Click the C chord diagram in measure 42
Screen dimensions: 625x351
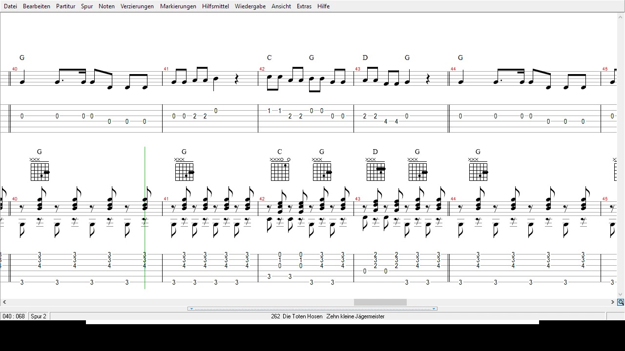pyautogui.click(x=280, y=170)
